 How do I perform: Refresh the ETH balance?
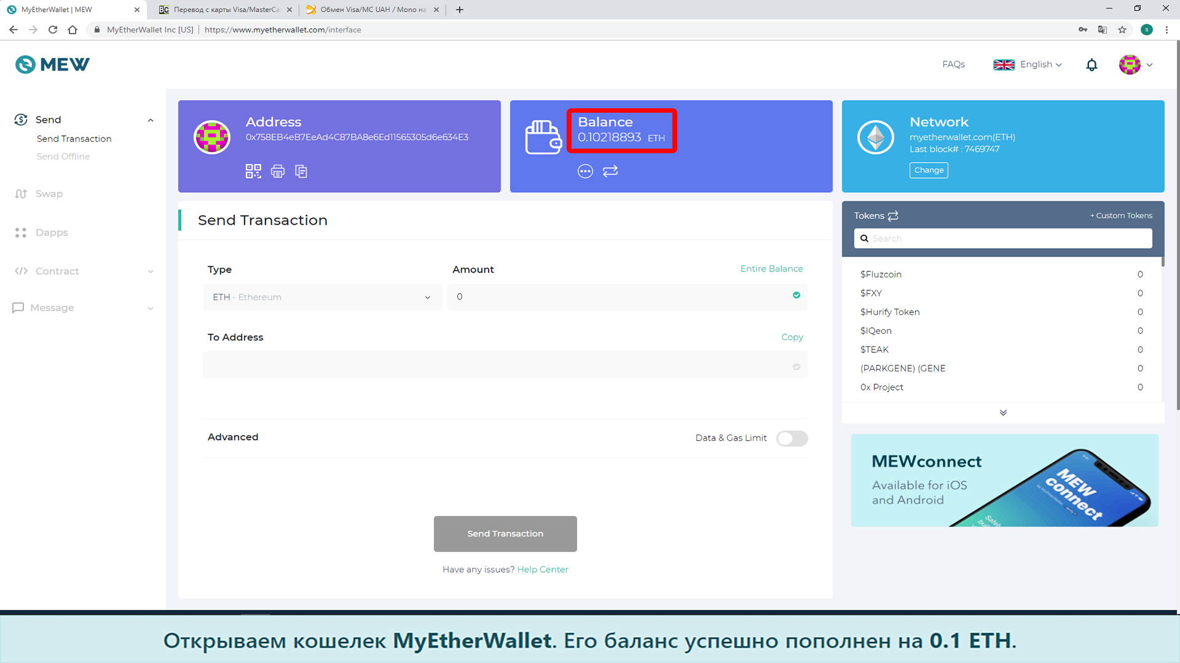[x=610, y=171]
